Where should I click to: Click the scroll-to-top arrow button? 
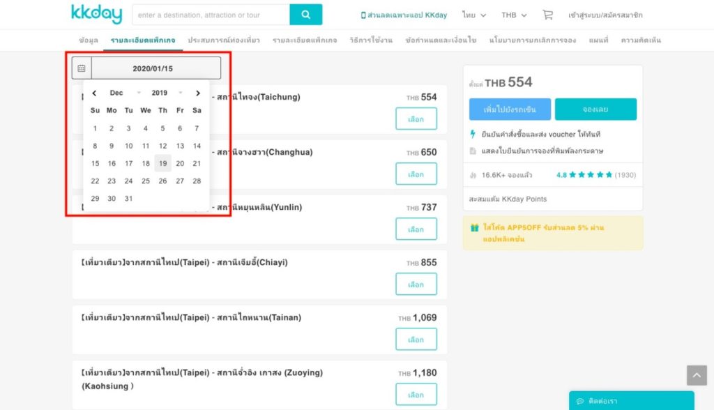(x=696, y=375)
